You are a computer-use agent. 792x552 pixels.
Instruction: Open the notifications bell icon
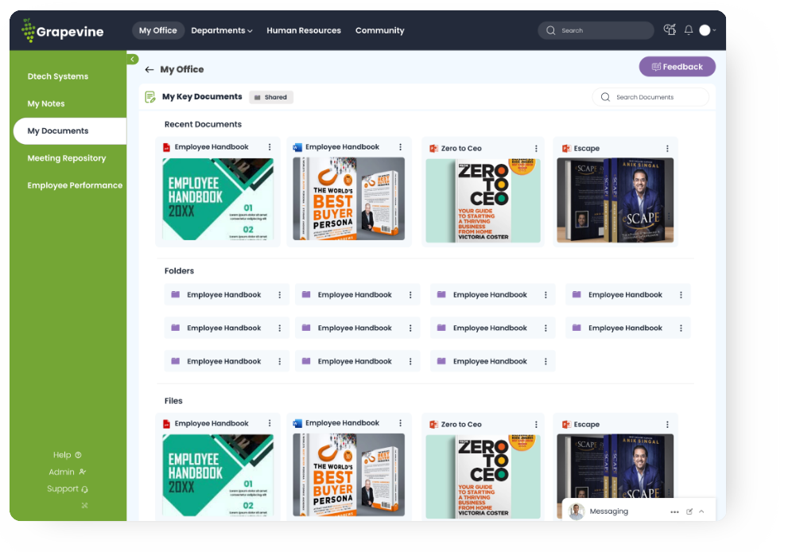click(689, 30)
